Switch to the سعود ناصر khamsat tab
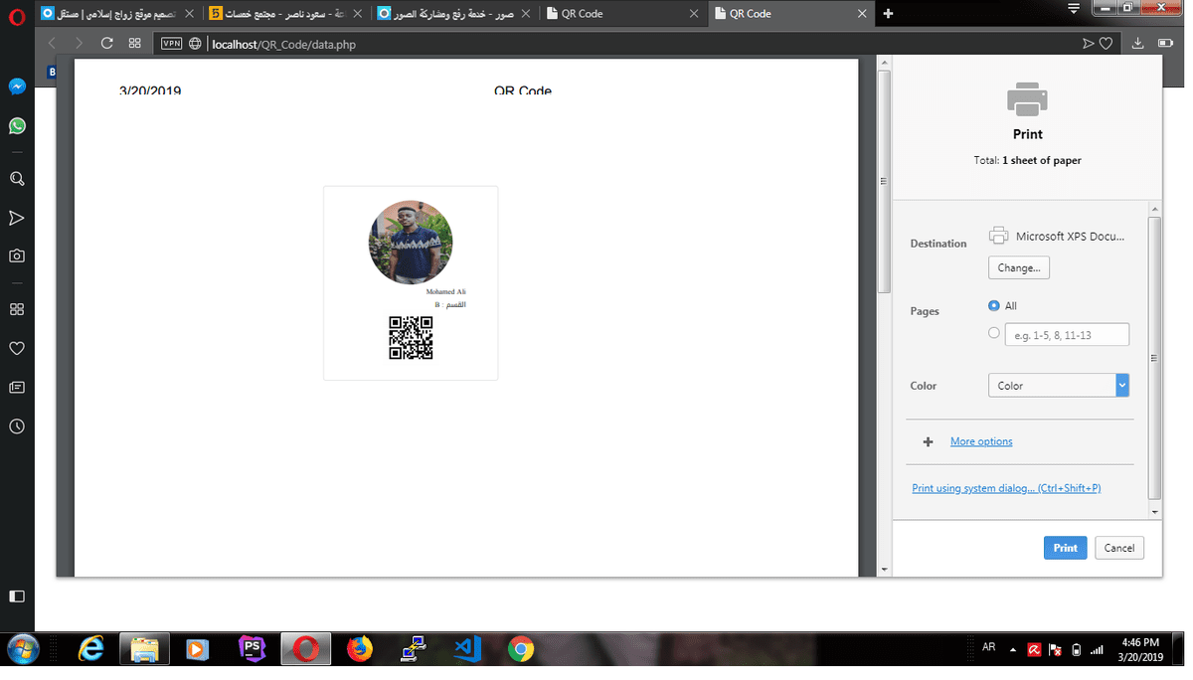This screenshot has height=680, width=1193. pyautogui.click(x=286, y=14)
